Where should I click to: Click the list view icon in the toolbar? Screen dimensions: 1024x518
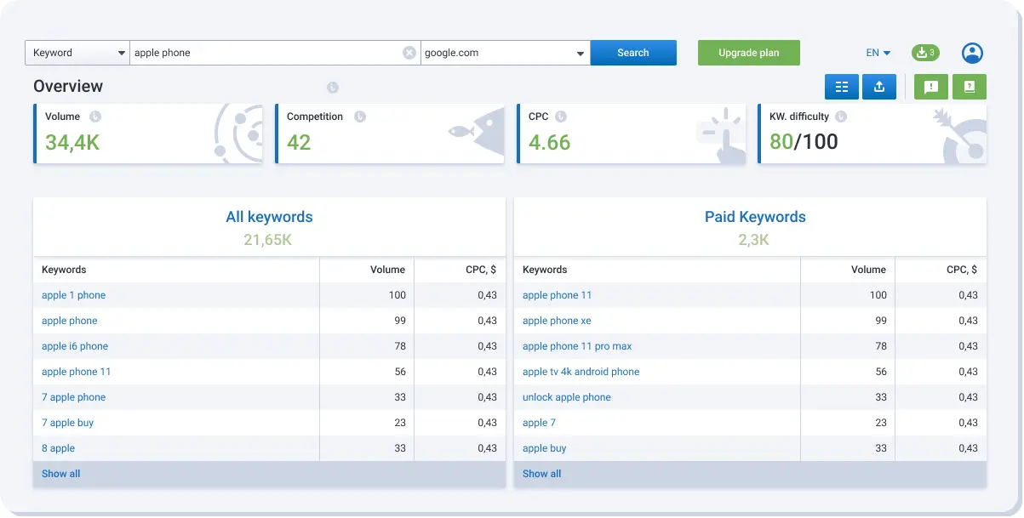coord(841,86)
